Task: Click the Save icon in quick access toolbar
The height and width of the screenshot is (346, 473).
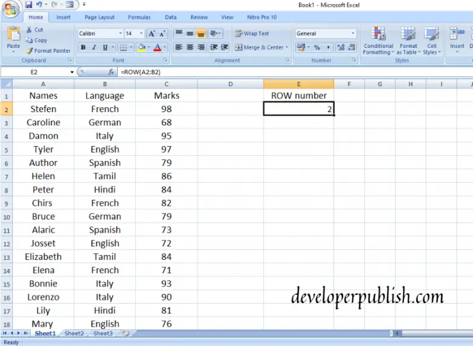Action: click(x=29, y=4)
